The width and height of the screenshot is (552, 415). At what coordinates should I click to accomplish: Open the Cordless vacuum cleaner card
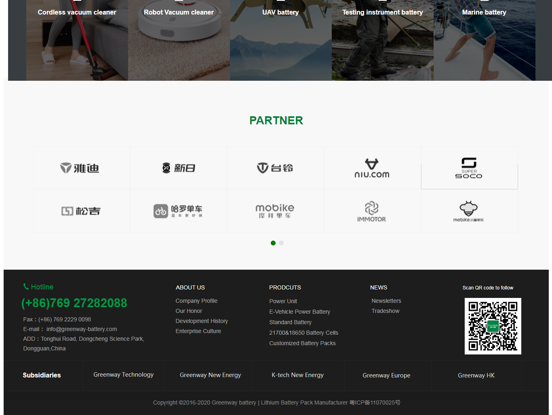coord(77,40)
